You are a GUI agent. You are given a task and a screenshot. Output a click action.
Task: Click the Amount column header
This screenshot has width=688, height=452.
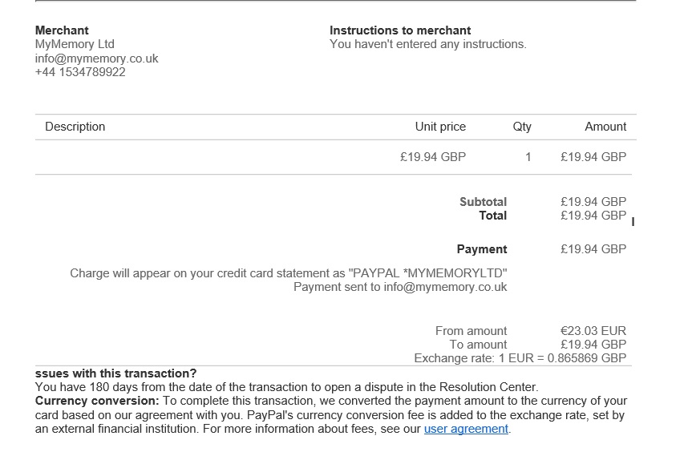pyautogui.click(x=605, y=127)
